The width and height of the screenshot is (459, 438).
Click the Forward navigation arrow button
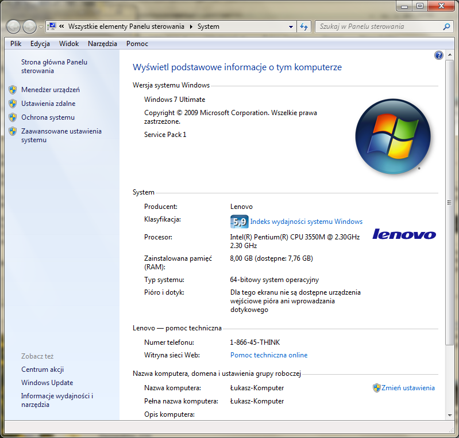point(29,26)
